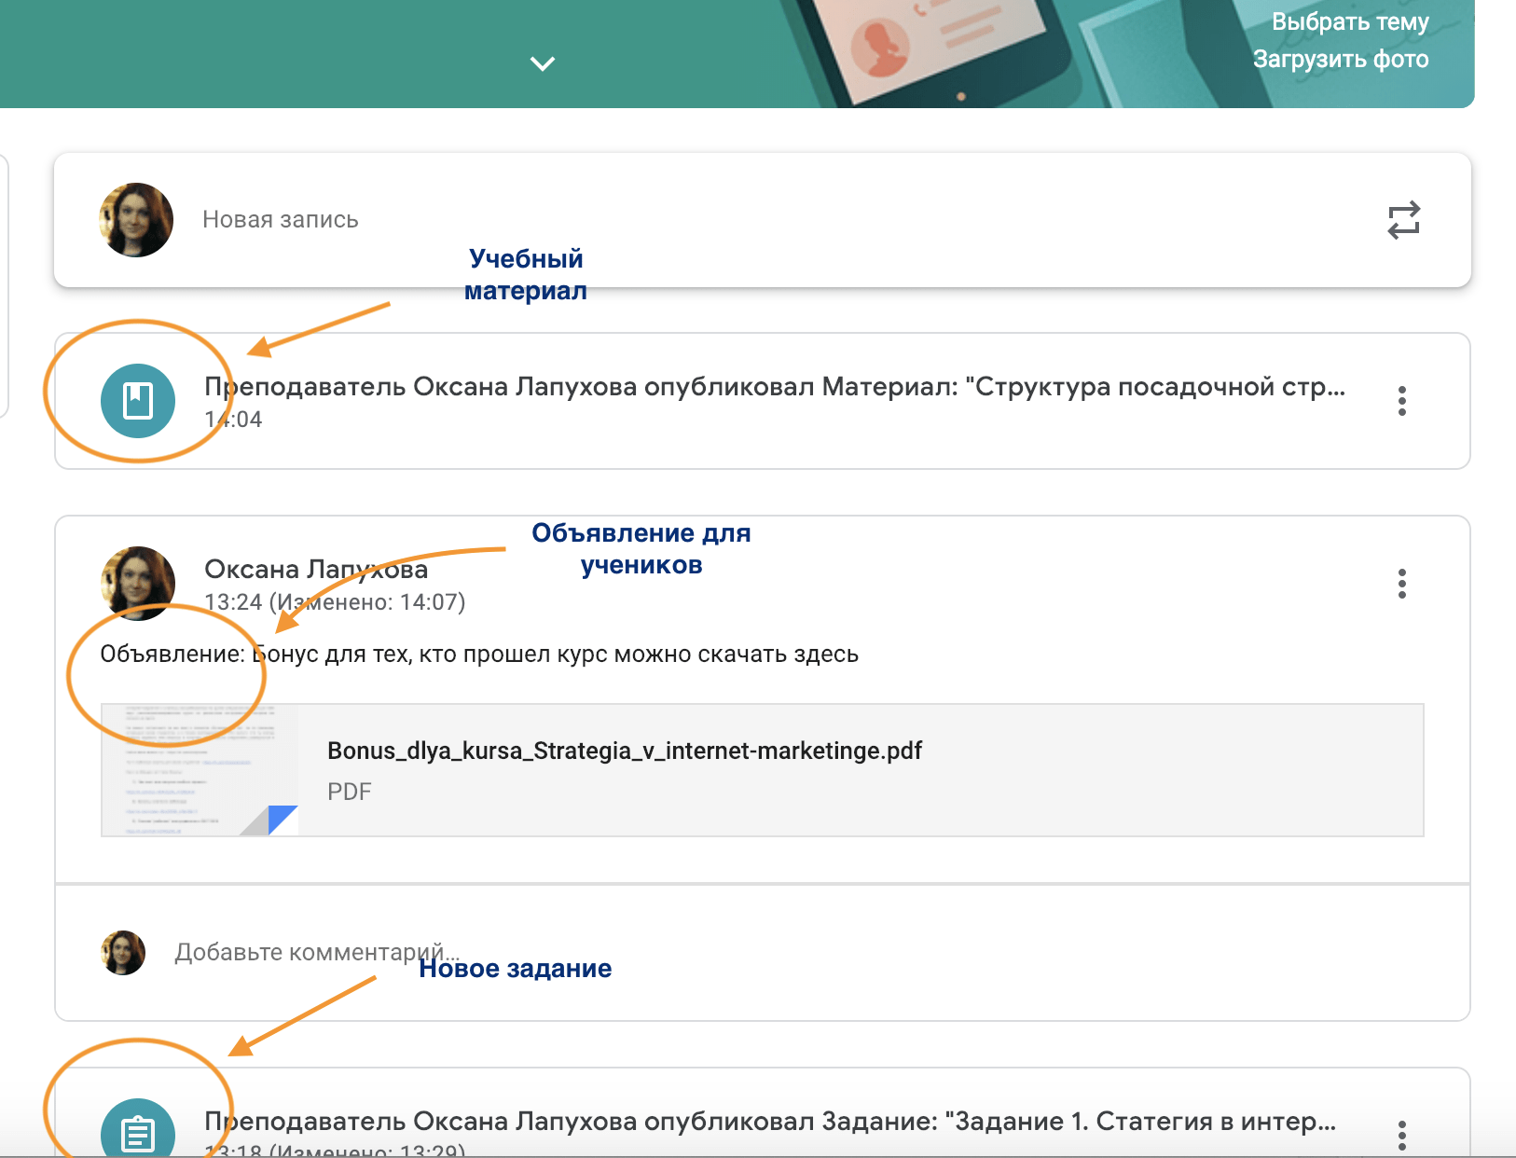Click into the 'Новая запись' field
Viewport: 1516px width, 1158px height.
pos(281,220)
